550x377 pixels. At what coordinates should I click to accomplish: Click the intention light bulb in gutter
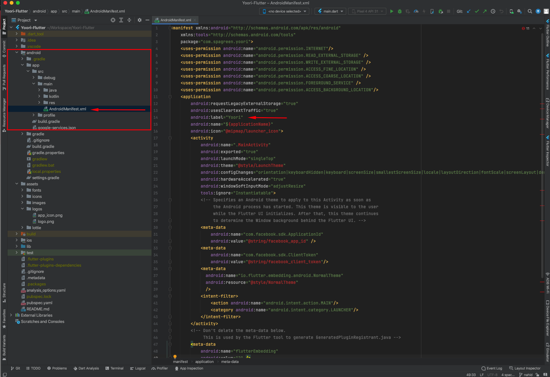pyautogui.click(x=175, y=357)
